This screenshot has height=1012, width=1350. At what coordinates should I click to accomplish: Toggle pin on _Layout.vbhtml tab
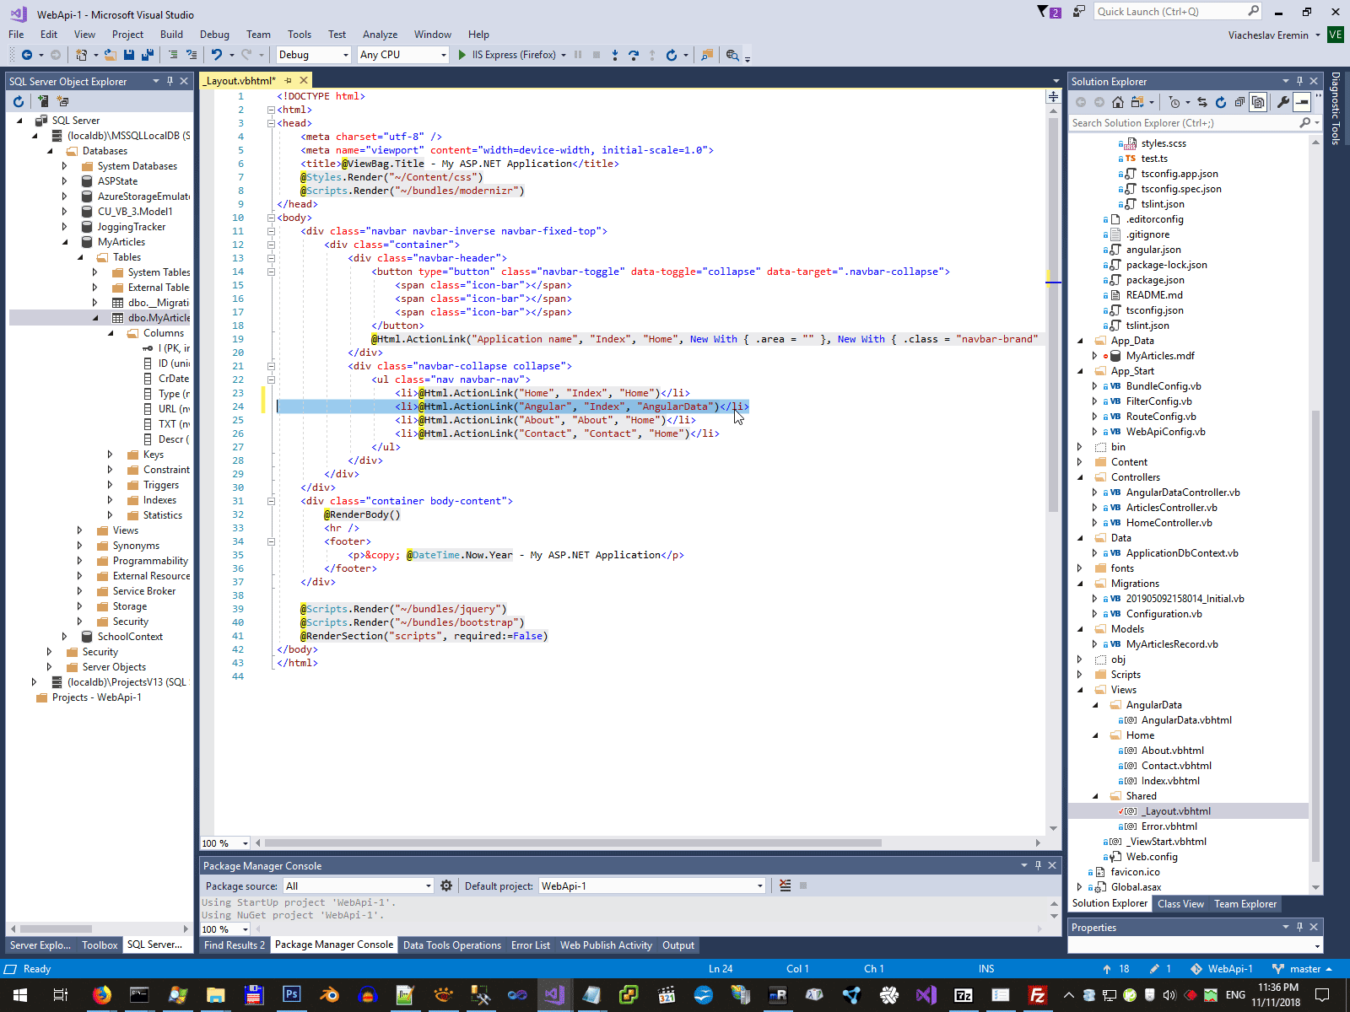tap(289, 81)
